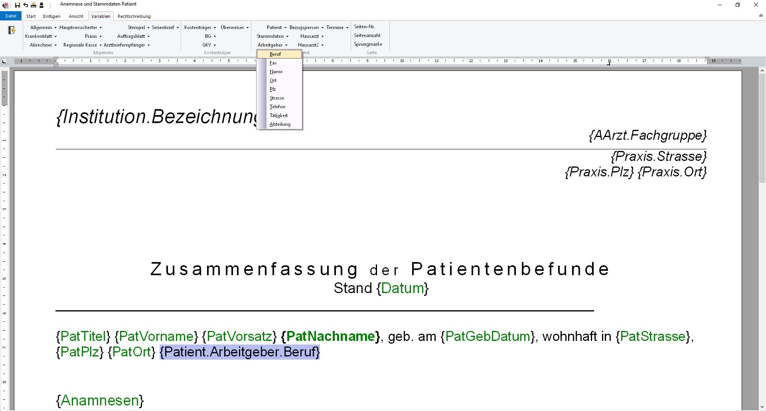Choose Beruf from the Arbeitgeber menu
Viewport: 766px width, 411px height.
pyautogui.click(x=279, y=54)
